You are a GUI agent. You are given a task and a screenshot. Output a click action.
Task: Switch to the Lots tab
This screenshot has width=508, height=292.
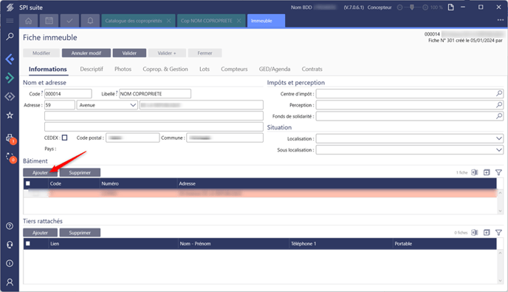(x=205, y=69)
